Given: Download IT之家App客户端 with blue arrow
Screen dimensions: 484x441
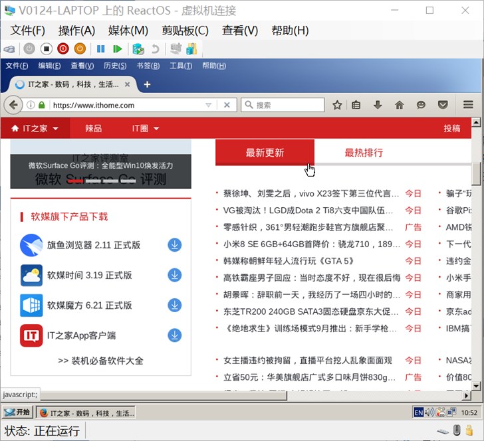Looking at the screenshot, I should 175,335.
